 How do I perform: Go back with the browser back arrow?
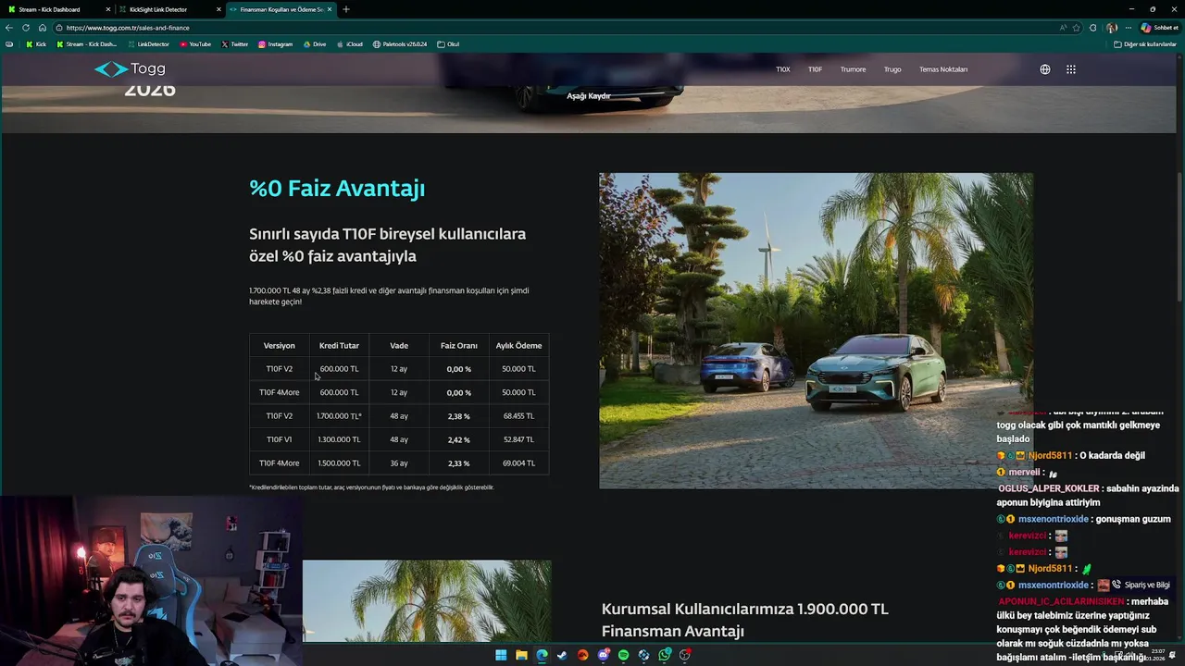tap(9, 28)
